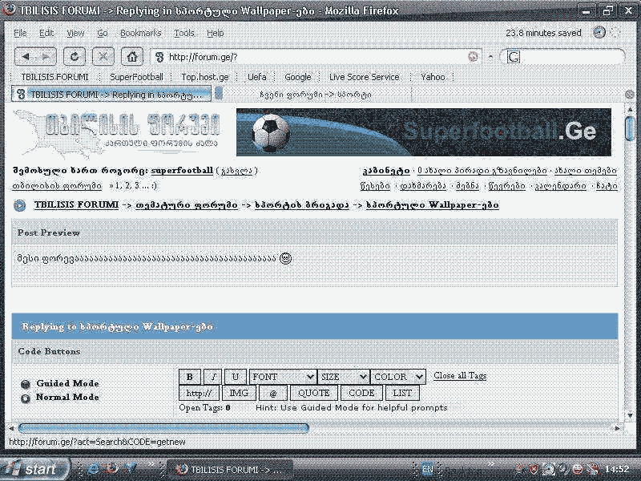The height and width of the screenshot is (481, 641).
Task: Click the 14:52 system clock
Action: coord(617,469)
